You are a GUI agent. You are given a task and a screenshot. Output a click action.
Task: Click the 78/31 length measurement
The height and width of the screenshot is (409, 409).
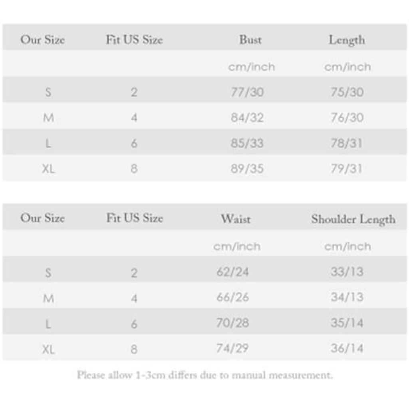click(x=347, y=143)
